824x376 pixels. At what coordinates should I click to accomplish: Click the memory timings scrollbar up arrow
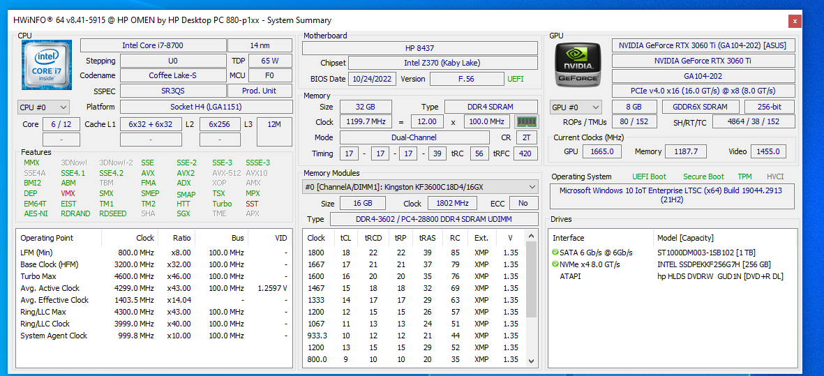(x=531, y=238)
